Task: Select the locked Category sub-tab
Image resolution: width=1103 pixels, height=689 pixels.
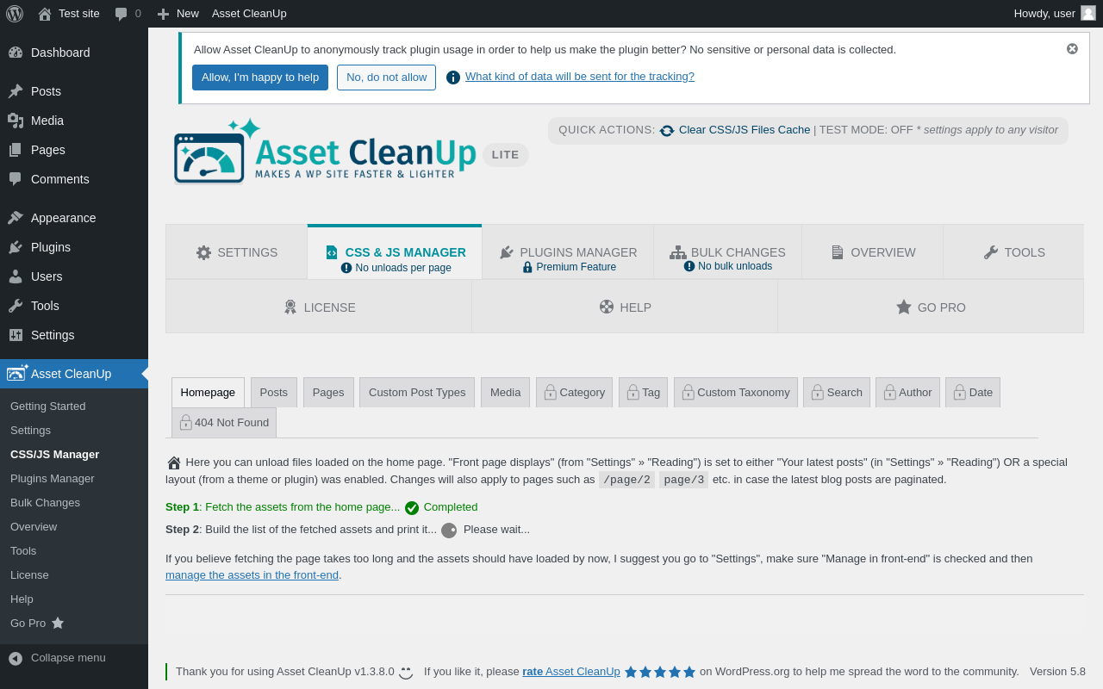Action: coord(574,393)
